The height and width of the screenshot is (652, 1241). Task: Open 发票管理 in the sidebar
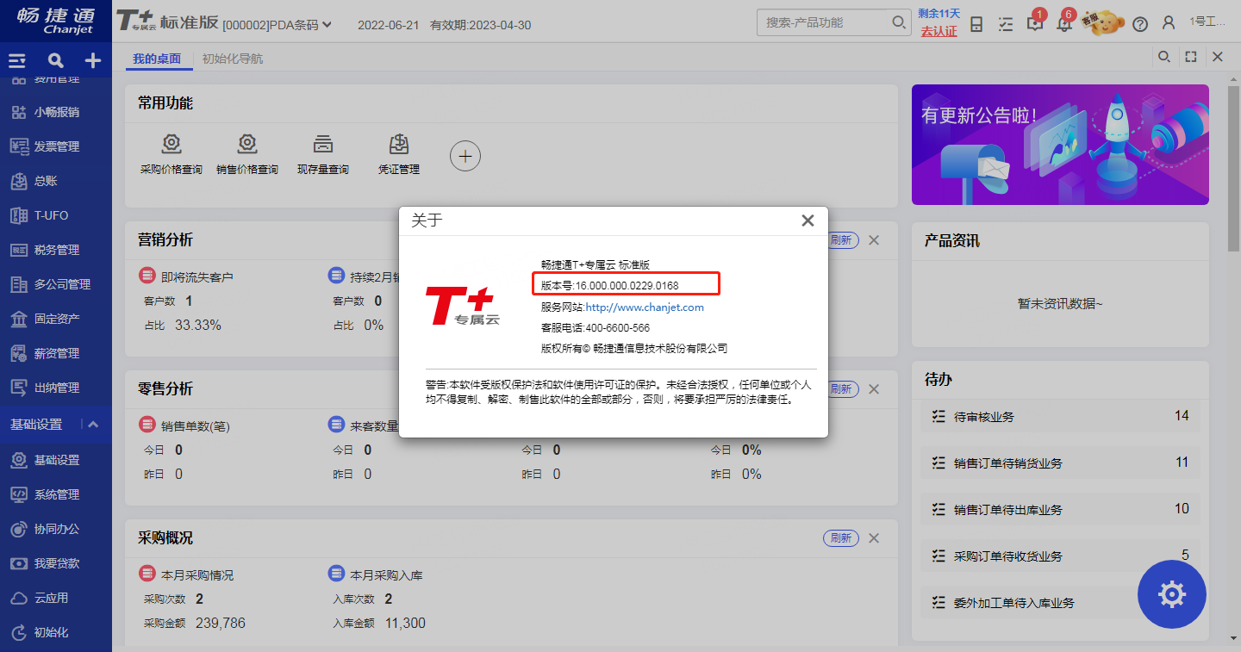(x=56, y=146)
